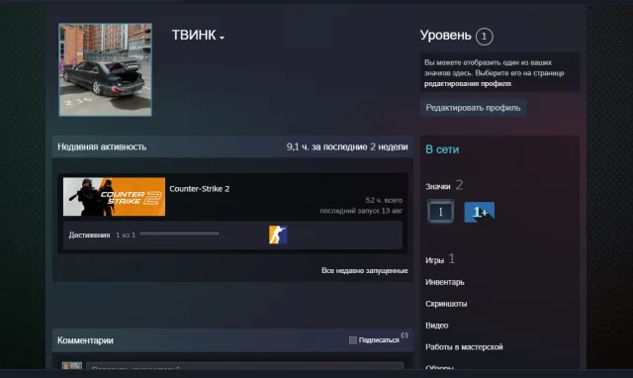Open the Скриншоты link
The image size is (633, 378).
click(x=446, y=304)
